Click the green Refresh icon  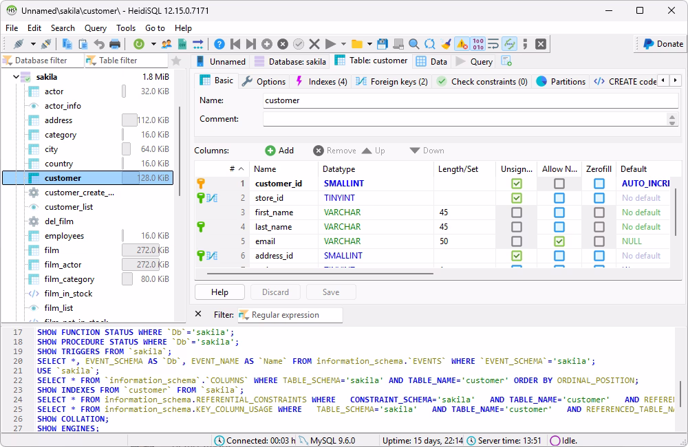[139, 44]
